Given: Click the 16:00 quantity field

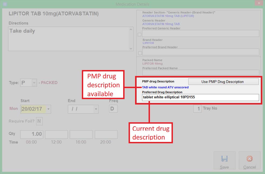Looking at the screenshot, I should click(x=81, y=134).
